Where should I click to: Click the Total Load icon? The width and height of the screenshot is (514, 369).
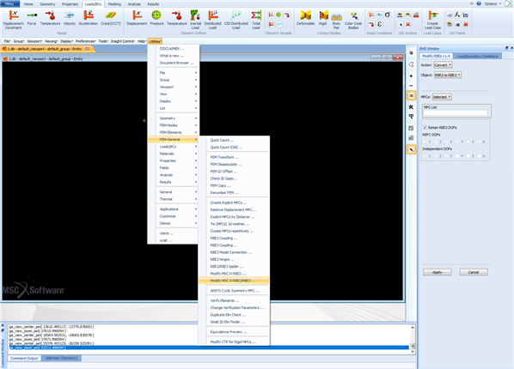coord(256,20)
